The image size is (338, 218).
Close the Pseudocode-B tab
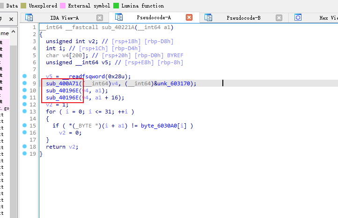tap(279, 18)
